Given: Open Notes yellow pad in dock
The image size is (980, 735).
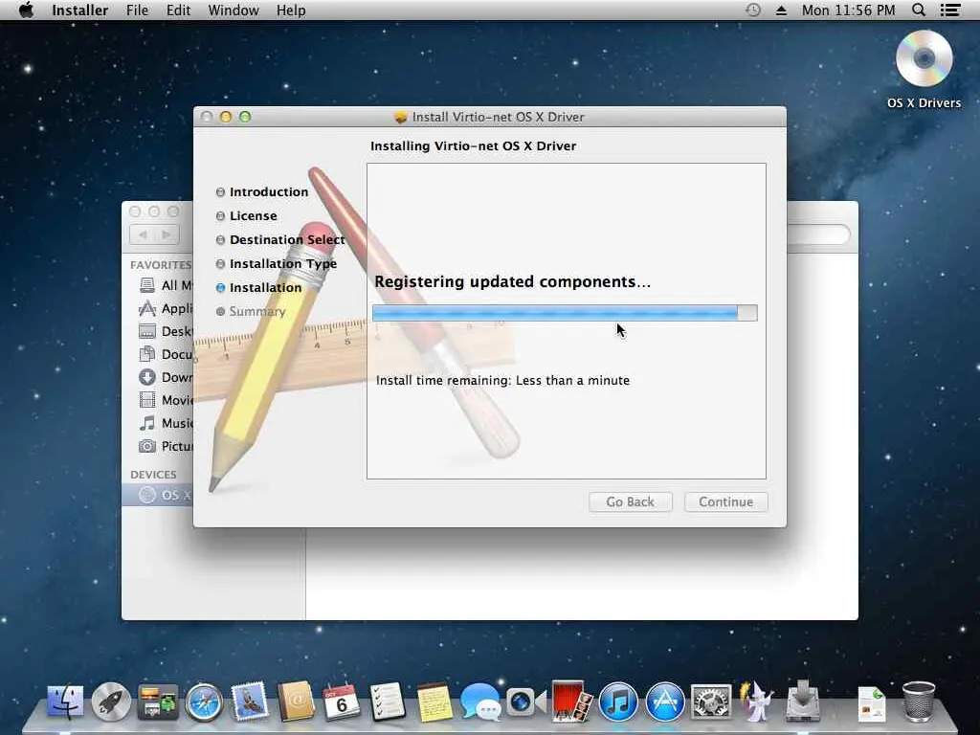Looking at the screenshot, I should pyautogui.click(x=434, y=702).
